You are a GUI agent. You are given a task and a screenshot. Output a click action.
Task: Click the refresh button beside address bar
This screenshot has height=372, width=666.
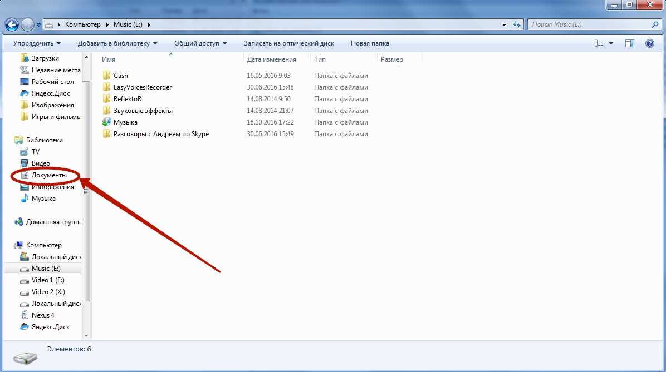click(517, 24)
